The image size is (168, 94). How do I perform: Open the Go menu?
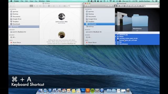pos(36,1)
